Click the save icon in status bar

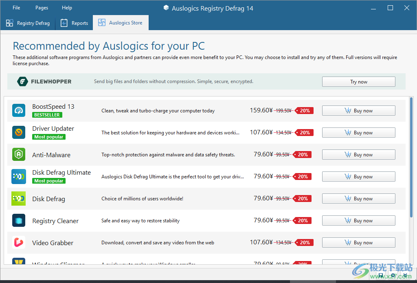click(381, 275)
